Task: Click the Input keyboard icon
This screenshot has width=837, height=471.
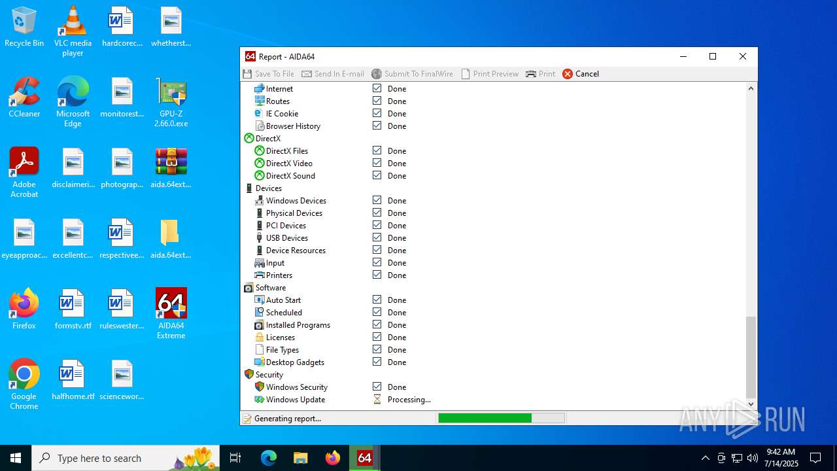Action: coord(259,262)
